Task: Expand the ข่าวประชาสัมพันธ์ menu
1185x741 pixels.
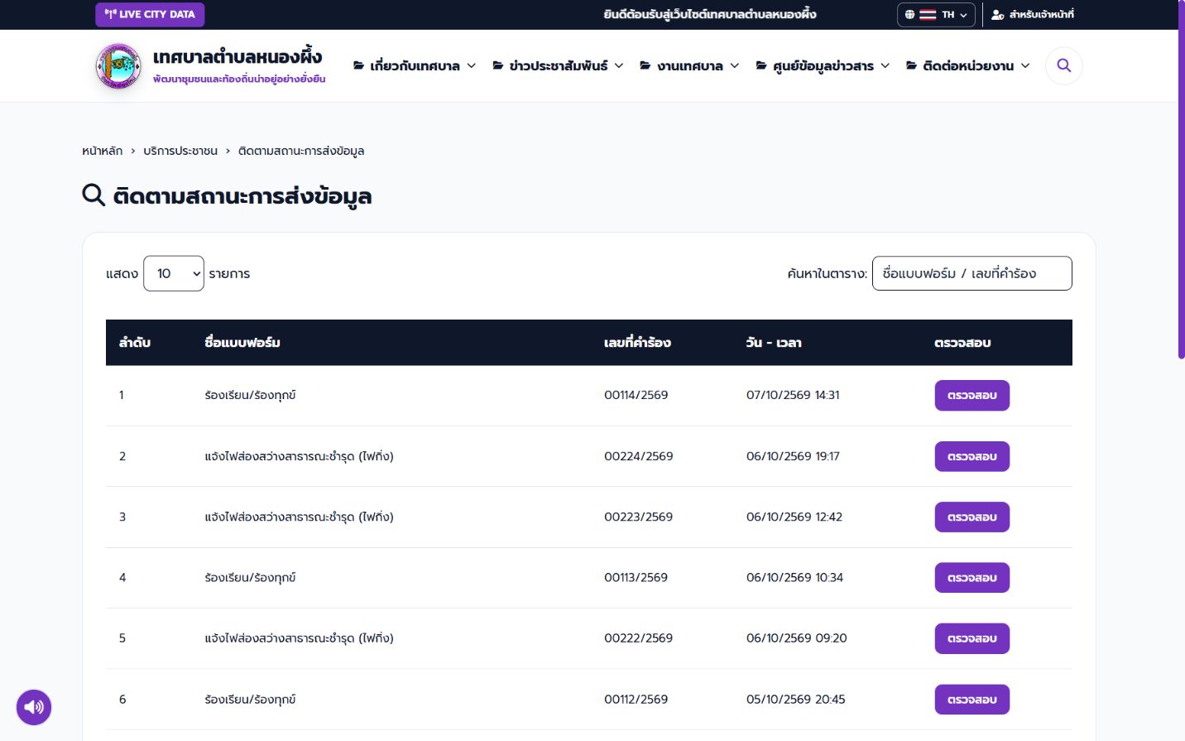Action: (558, 65)
